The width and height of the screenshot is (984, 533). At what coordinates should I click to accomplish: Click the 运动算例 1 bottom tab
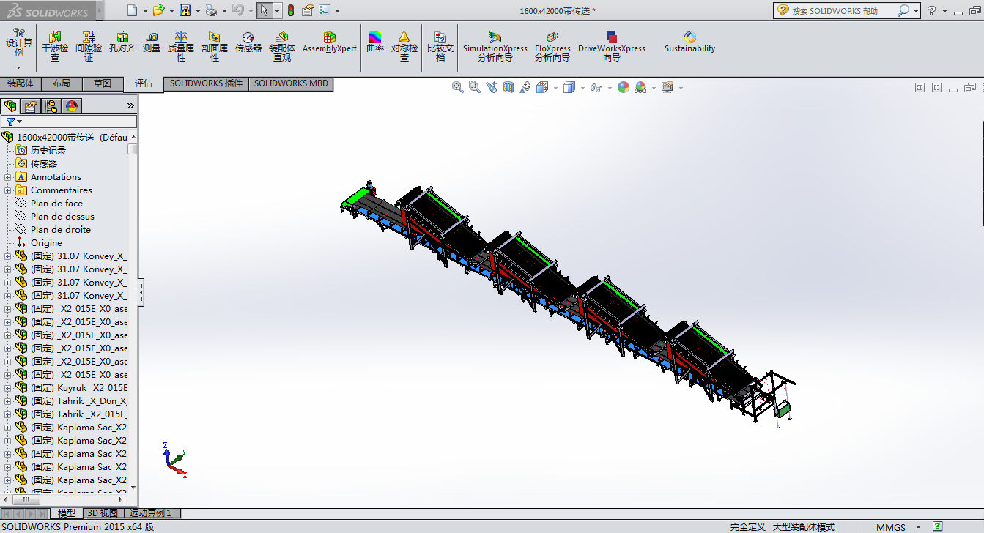click(x=151, y=513)
